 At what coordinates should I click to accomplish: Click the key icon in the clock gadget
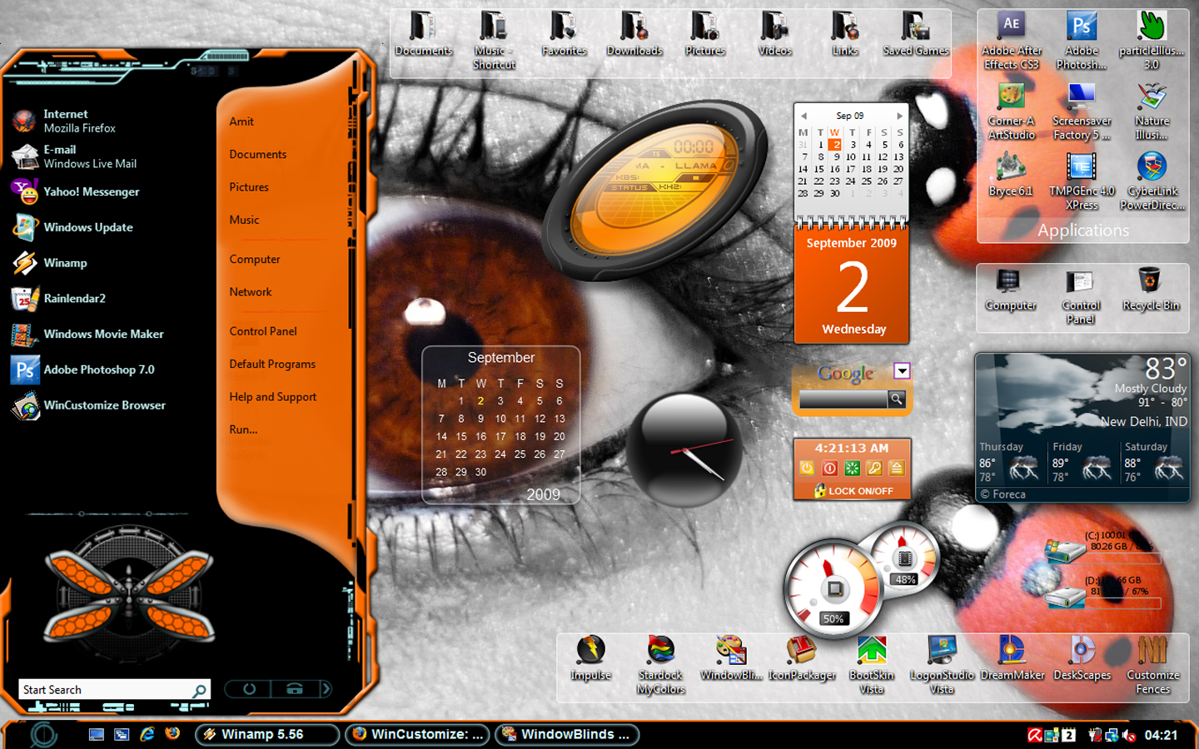(874, 469)
